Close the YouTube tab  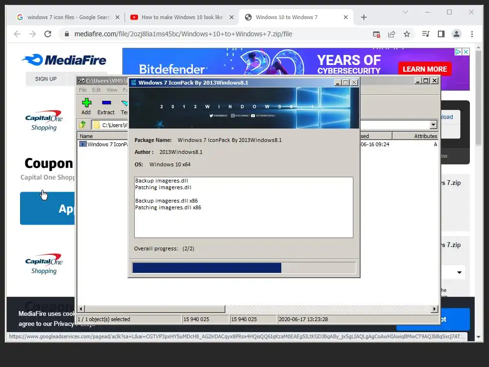tap(232, 17)
